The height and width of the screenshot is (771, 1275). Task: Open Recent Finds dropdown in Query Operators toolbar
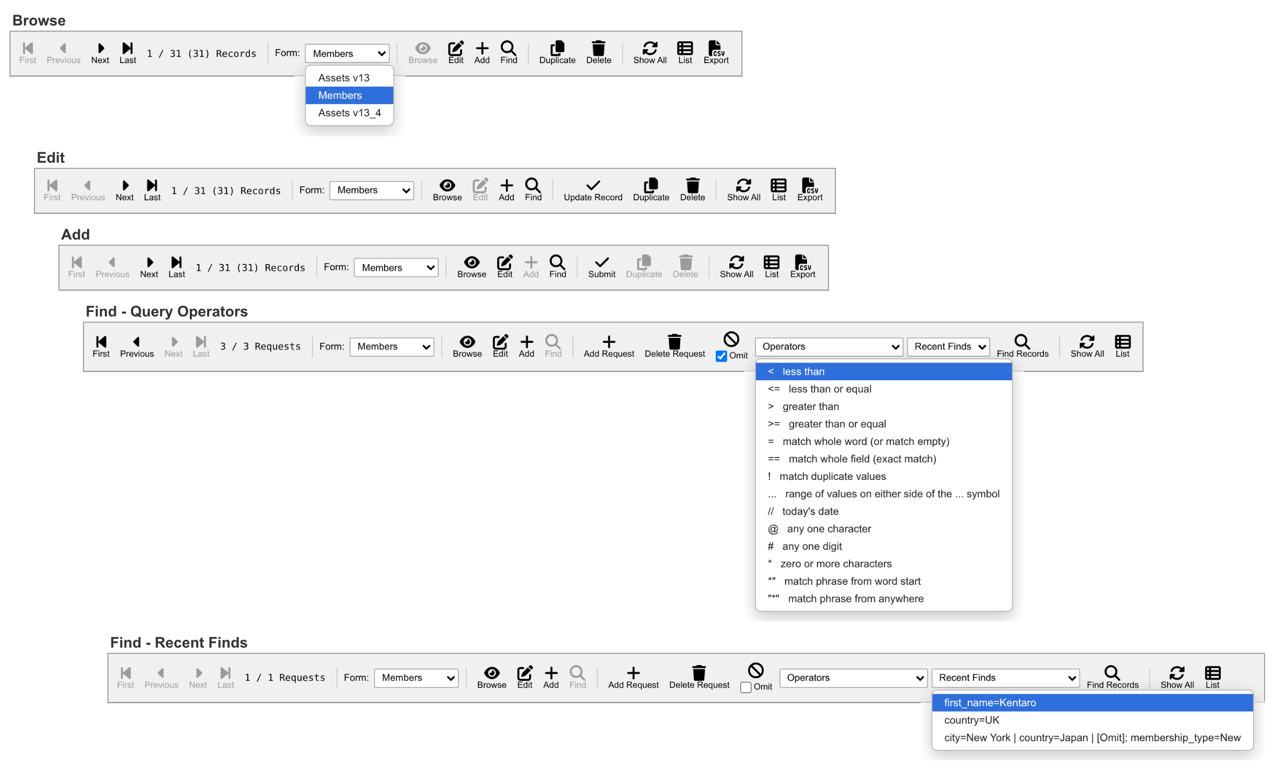pos(948,347)
